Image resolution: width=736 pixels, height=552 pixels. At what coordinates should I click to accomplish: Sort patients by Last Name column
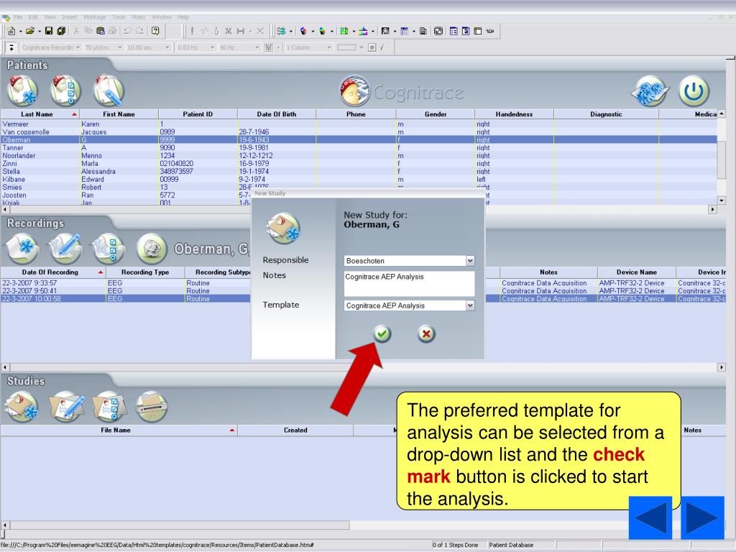click(x=40, y=114)
